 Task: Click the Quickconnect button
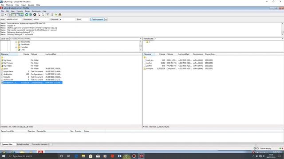(x=97, y=19)
